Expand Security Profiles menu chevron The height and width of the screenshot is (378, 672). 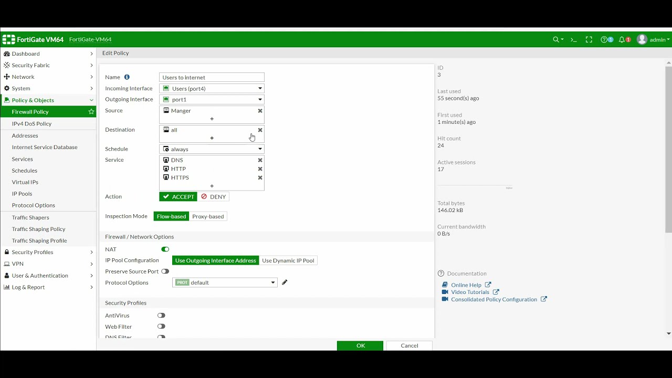pyautogui.click(x=91, y=252)
